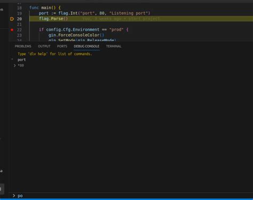Toggle the red breakpoint on line 22

12,30
